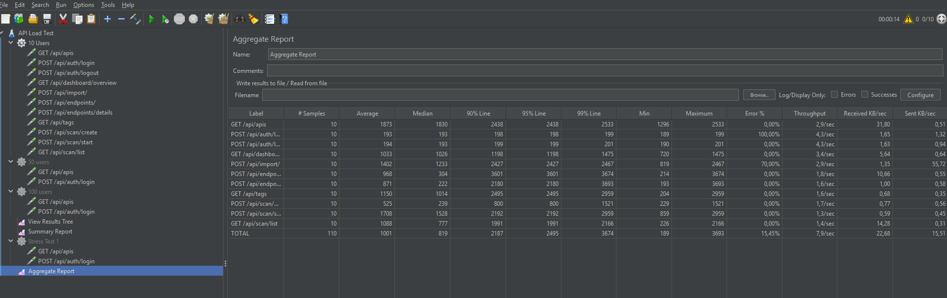The width and height of the screenshot is (947, 298).
Task: Open the Run menu
Action: (61, 5)
